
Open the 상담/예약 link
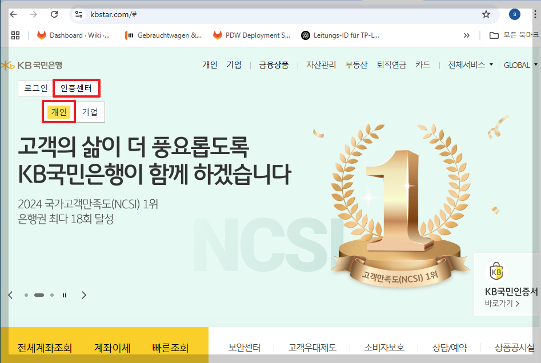(x=449, y=348)
